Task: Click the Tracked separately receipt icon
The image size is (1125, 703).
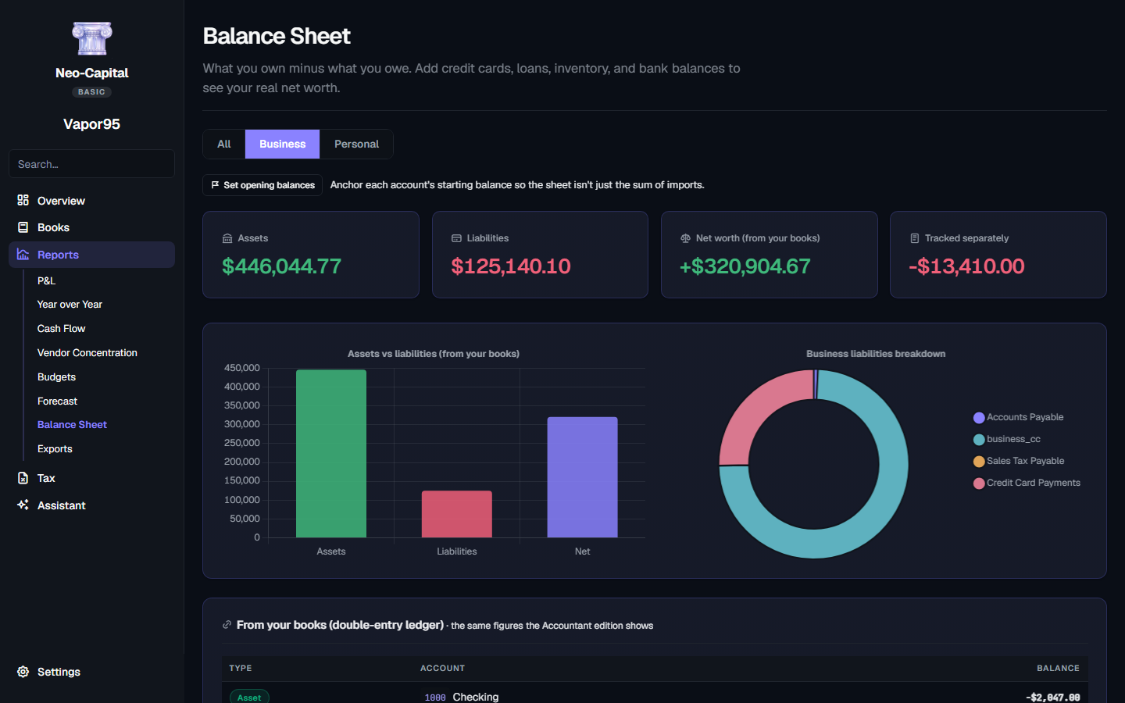Action: pyautogui.click(x=914, y=238)
